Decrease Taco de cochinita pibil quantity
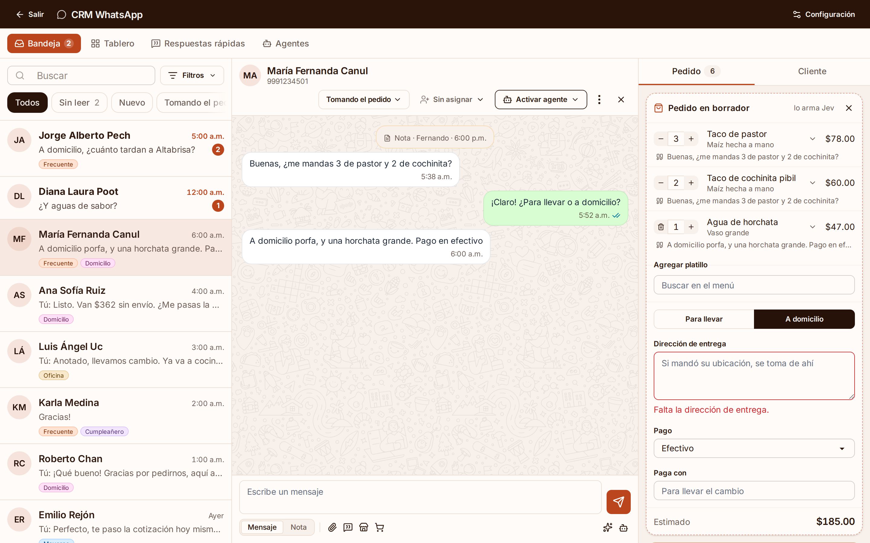The width and height of the screenshot is (870, 543). click(x=661, y=183)
